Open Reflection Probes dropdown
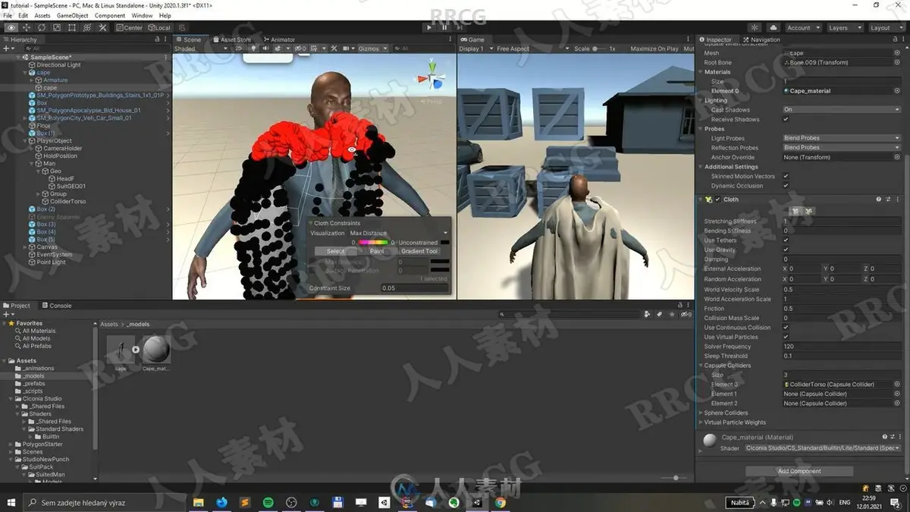 tap(841, 148)
